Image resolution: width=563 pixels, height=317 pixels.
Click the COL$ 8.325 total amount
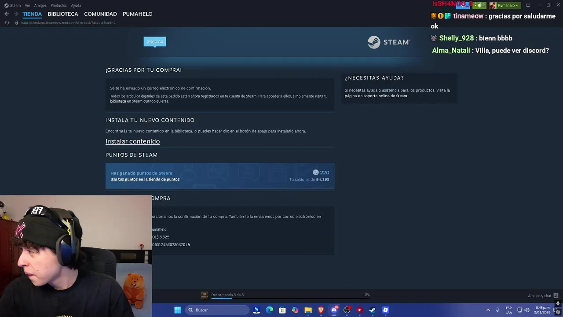161,237
